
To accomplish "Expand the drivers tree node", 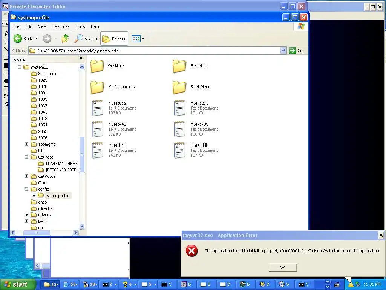I will (27, 214).
